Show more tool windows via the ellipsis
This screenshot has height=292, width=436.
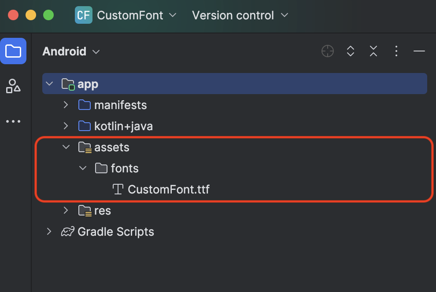point(13,121)
